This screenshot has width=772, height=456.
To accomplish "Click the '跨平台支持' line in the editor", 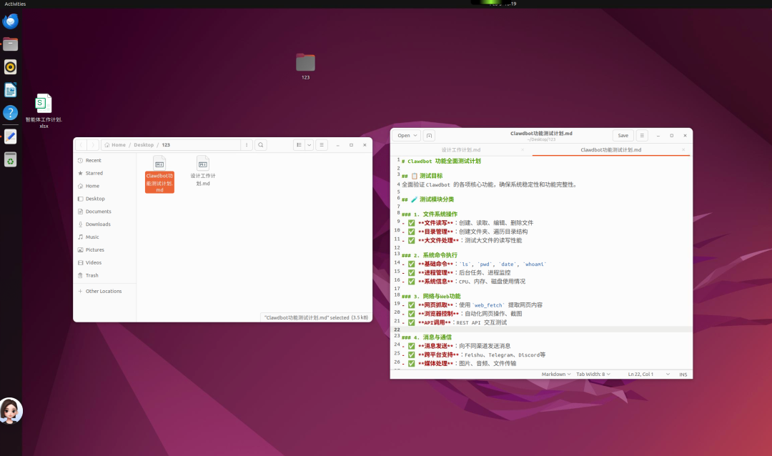I will tap(473, 355).
